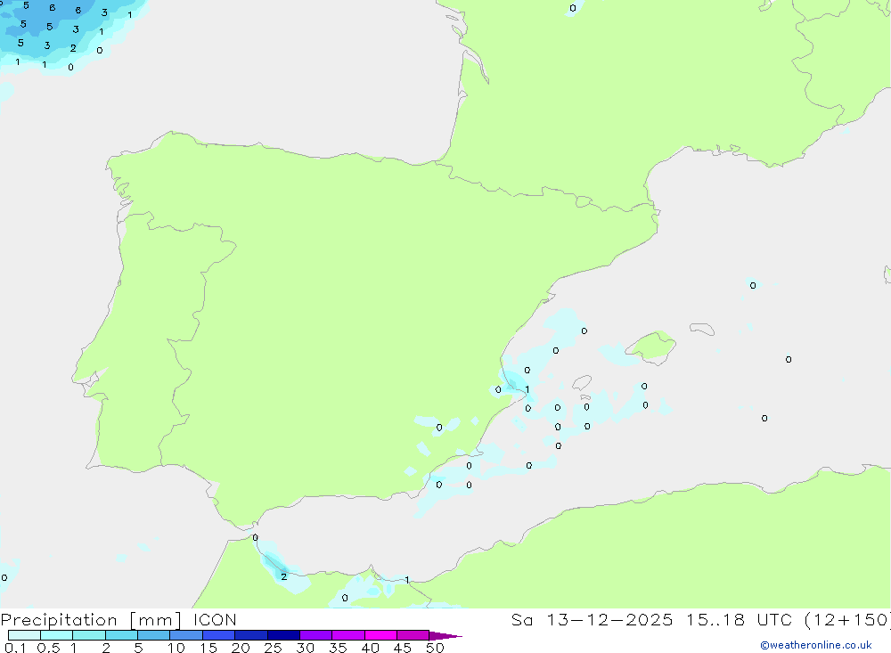The image size is (891, 653).
Task: Click the "45" legend label
Action: [403, 648]
